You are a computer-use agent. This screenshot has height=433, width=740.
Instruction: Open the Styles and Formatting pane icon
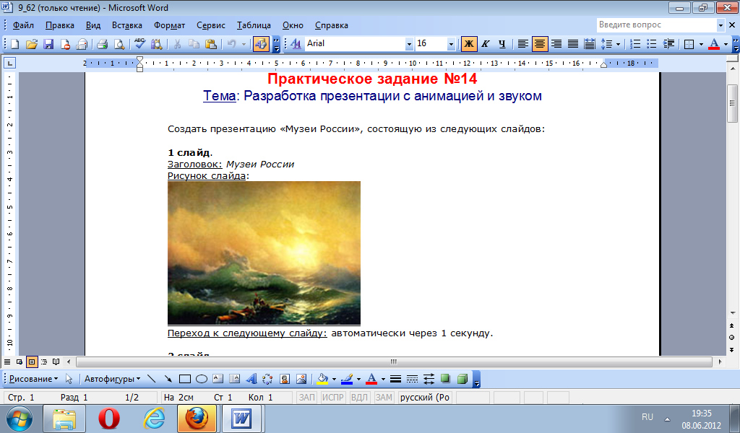point(296,44)
